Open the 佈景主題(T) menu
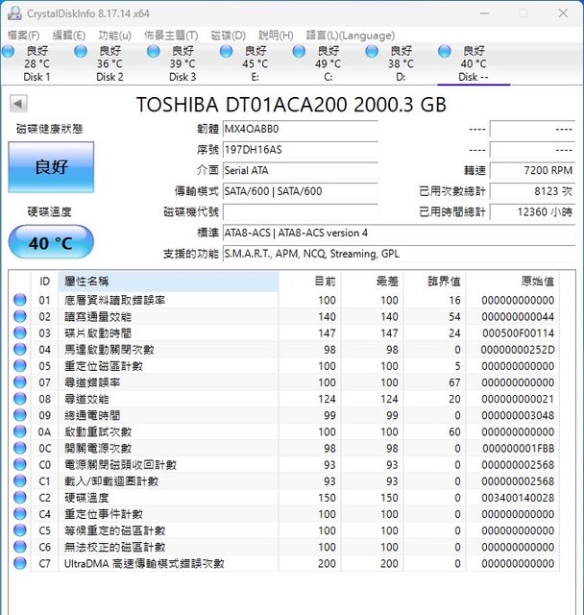This screenshot has height=615, width=584. coord(171,36)
